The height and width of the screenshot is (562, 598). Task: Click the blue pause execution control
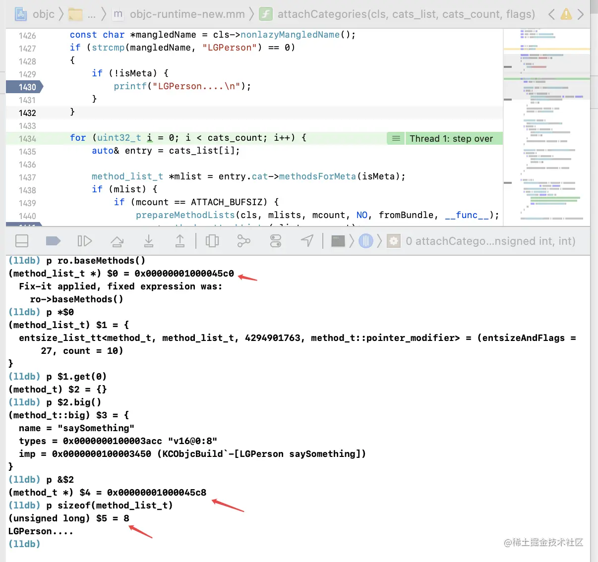click(x=365, y=241)
